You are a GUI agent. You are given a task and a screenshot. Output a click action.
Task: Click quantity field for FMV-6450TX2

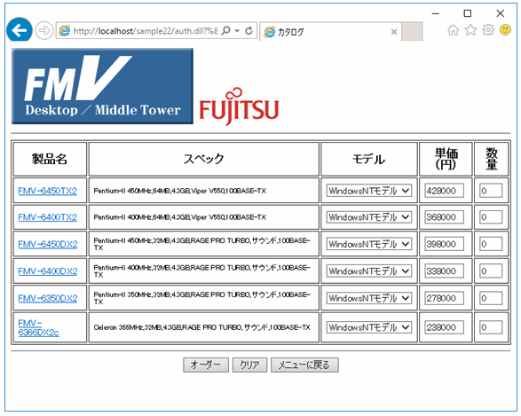491,191
